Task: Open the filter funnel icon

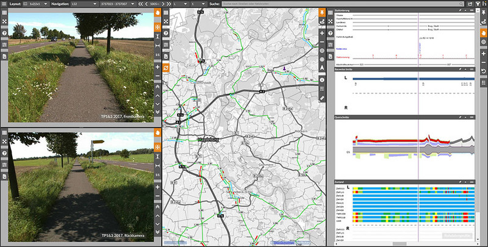Action: [478, 4]
